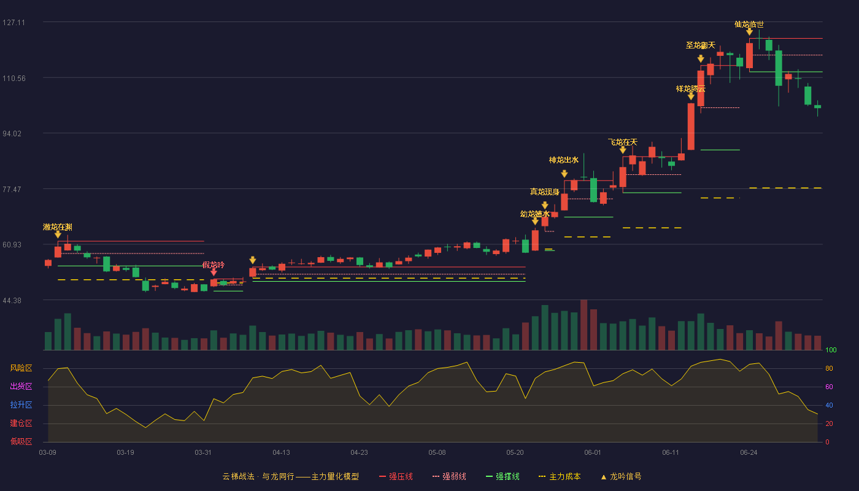Click the 05-20 date on the axis
This screenshot has height=491, width=859.
(x=515, y=452)
